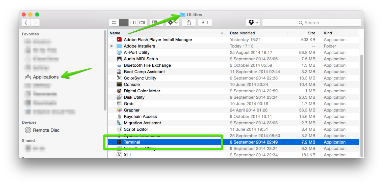383x185 pixels.
Task: Click the Boot Camp Assistant name
Action: 144,72
